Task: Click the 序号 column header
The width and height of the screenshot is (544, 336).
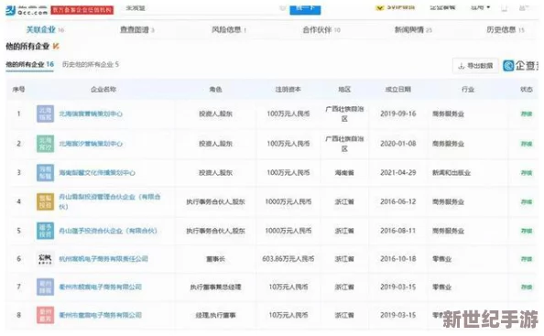Action: coord(18,90)
